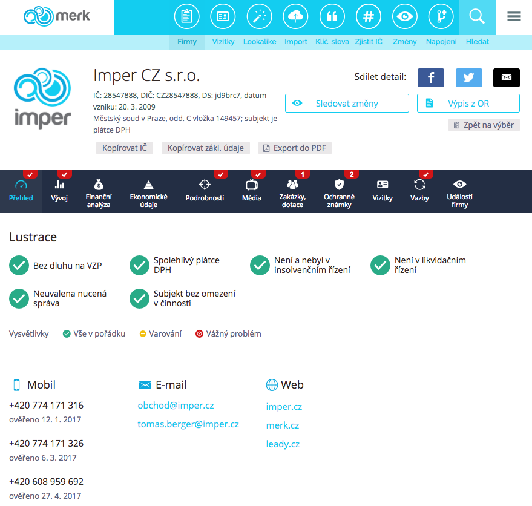Open Podrobnosti tab
532x506 pixels.
[205, 192]
